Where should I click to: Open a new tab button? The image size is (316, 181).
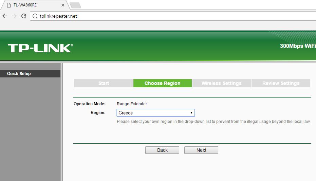tap(75, 5)
